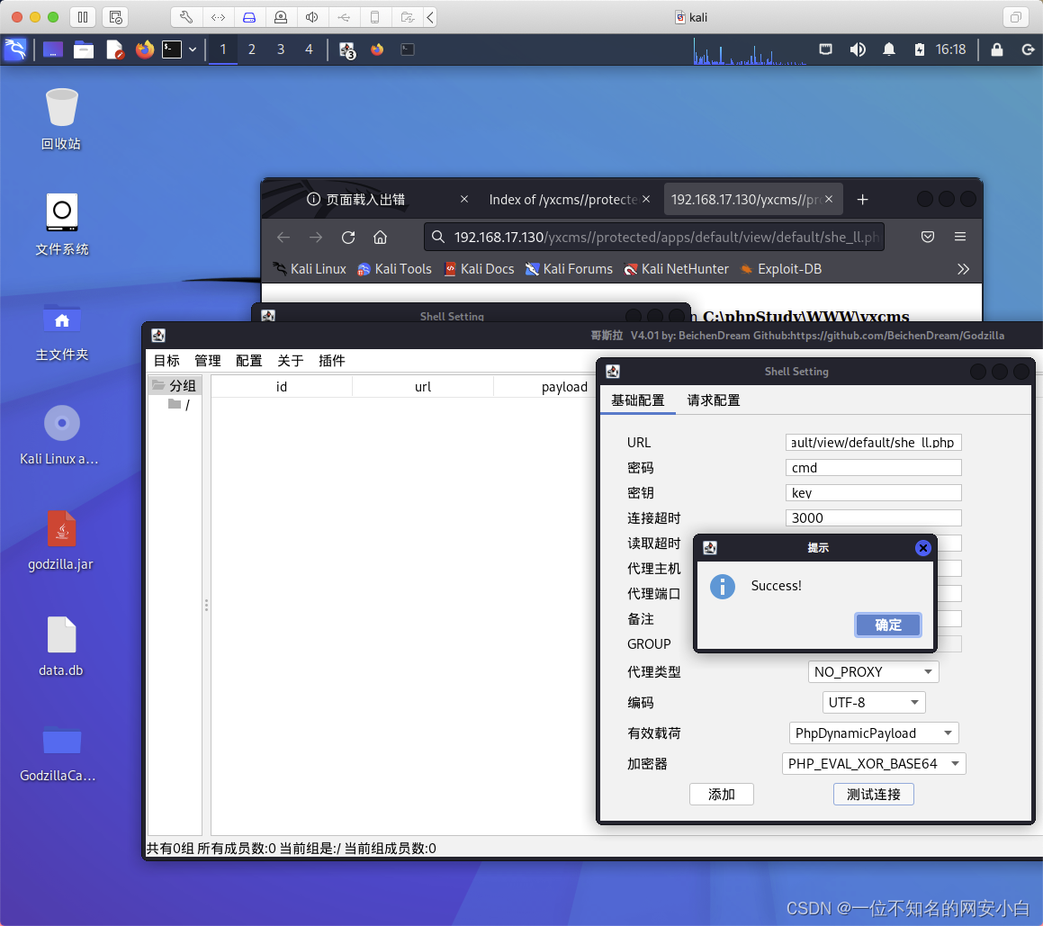1043x926 pixels.
Task: Click the 密钥 field containing key
Action: (x=874, y=493)
